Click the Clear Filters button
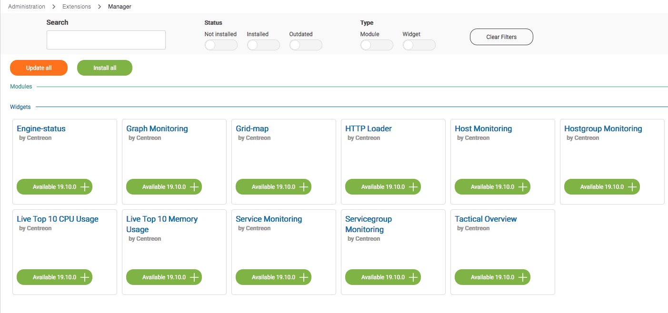This screenshot has height=313, width=668. tap(501, 37)
